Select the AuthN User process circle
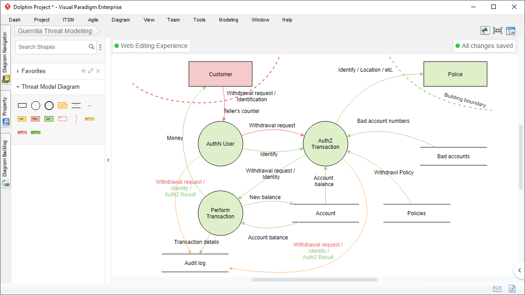The image size is (525, 295). 221,143
